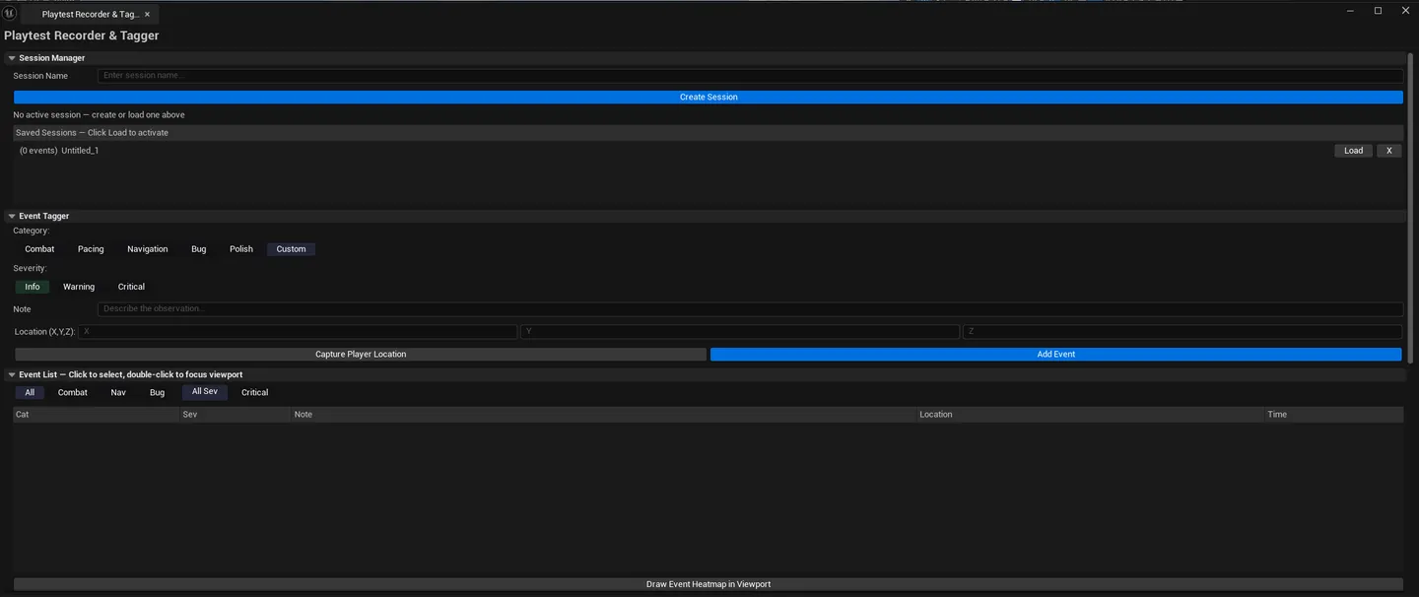Filter event list by Bug
This screenshot has width=1419, height=597.
pos(157,392)
